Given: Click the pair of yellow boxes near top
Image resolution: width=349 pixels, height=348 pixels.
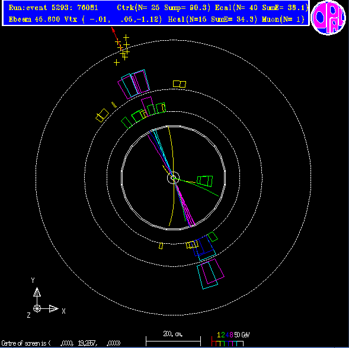Looking at the screenshot, I should pos(180,84).
